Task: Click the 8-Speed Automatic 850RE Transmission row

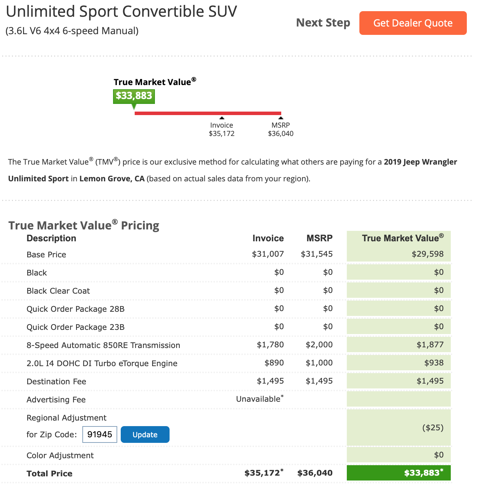Action: 226,345
